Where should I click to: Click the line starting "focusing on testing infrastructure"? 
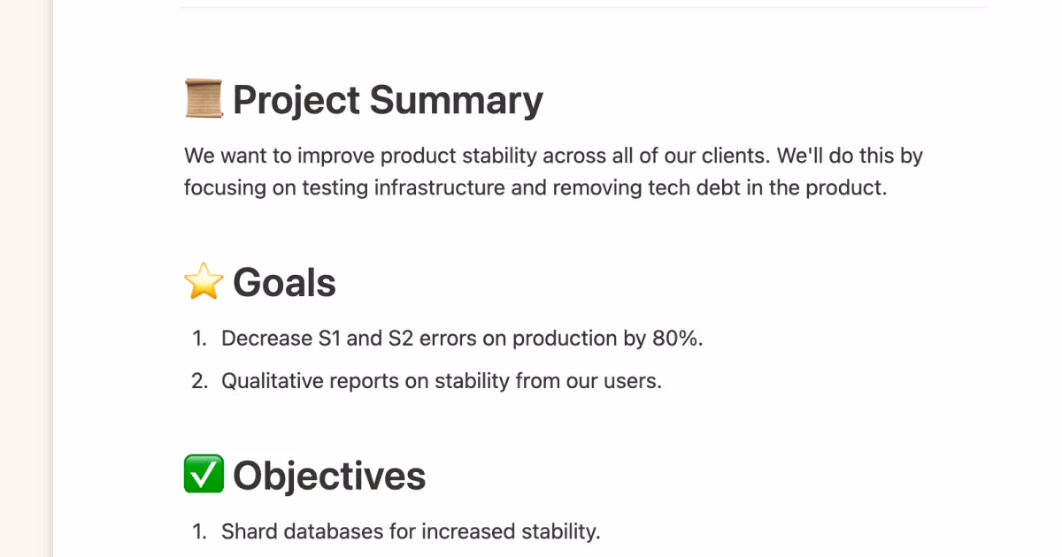click(x=535, y=188)
